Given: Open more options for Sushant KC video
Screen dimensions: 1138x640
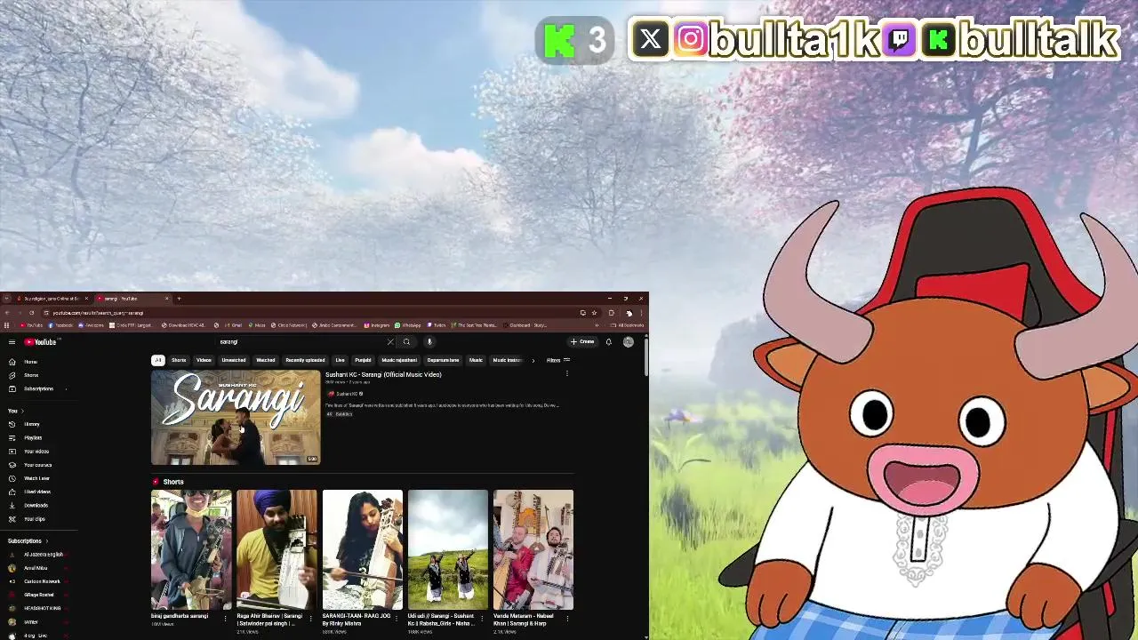Looking at the screenshot, I should tap(567, 374).
